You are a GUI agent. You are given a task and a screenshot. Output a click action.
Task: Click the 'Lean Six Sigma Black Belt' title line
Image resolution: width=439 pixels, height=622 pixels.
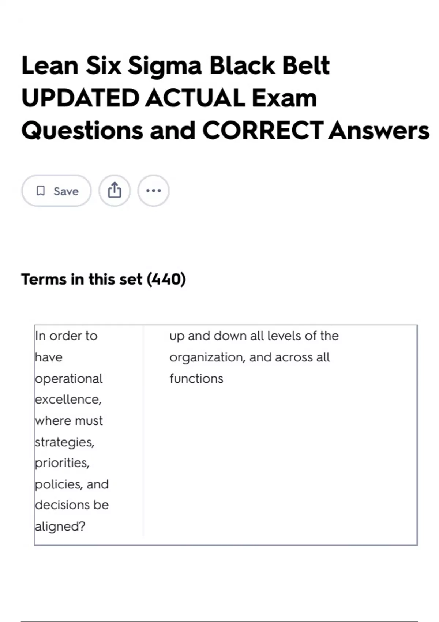click(176, 66)
